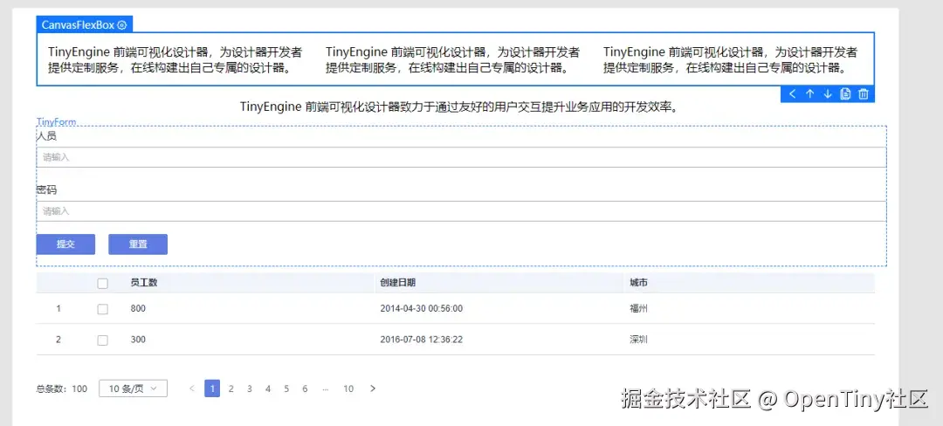Click the 提交 submit button
Screen dimensions: 943x426
(x=65, y=244)
